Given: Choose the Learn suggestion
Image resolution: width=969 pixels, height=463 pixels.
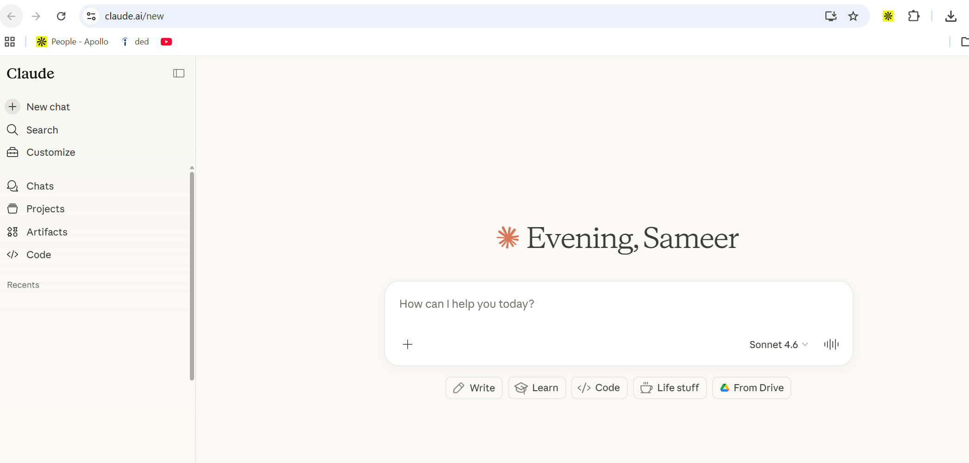Looking at the screenshot, I should 537,388.
